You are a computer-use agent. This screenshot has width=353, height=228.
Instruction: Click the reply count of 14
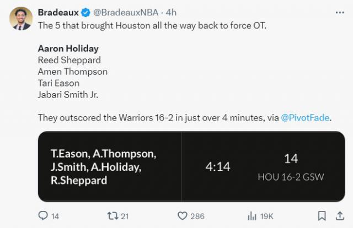(55, 216)
